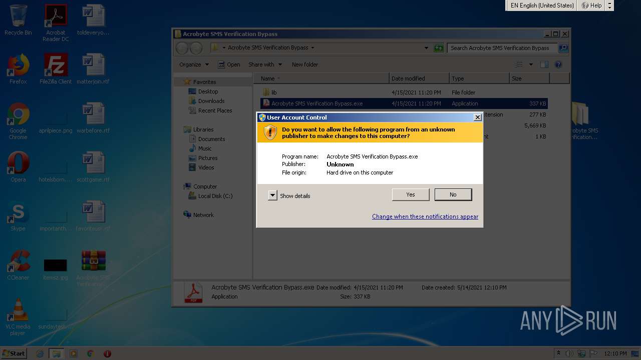Select Favorites in the navigation pane

coord(204,82)
